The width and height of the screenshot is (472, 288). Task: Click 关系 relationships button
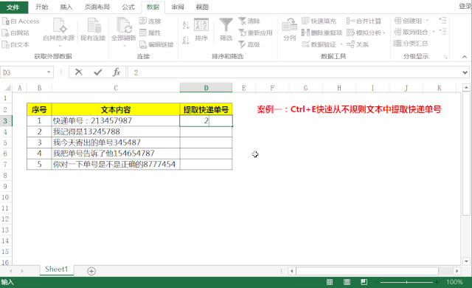[x=358, y=44]
